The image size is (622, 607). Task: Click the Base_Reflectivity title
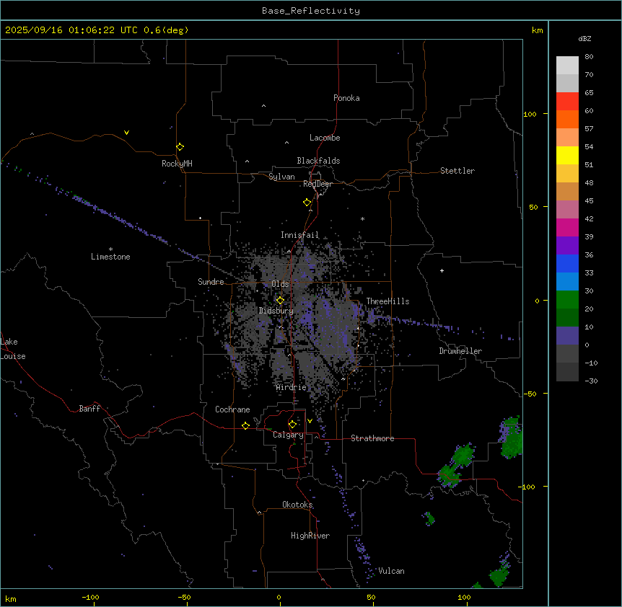(311, 11)
